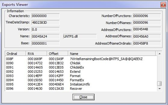The width and height of the screenshot is (168, 105).
Task: Click RVA value 00014732
Action: pyautogui.click(x=35, y=63)
